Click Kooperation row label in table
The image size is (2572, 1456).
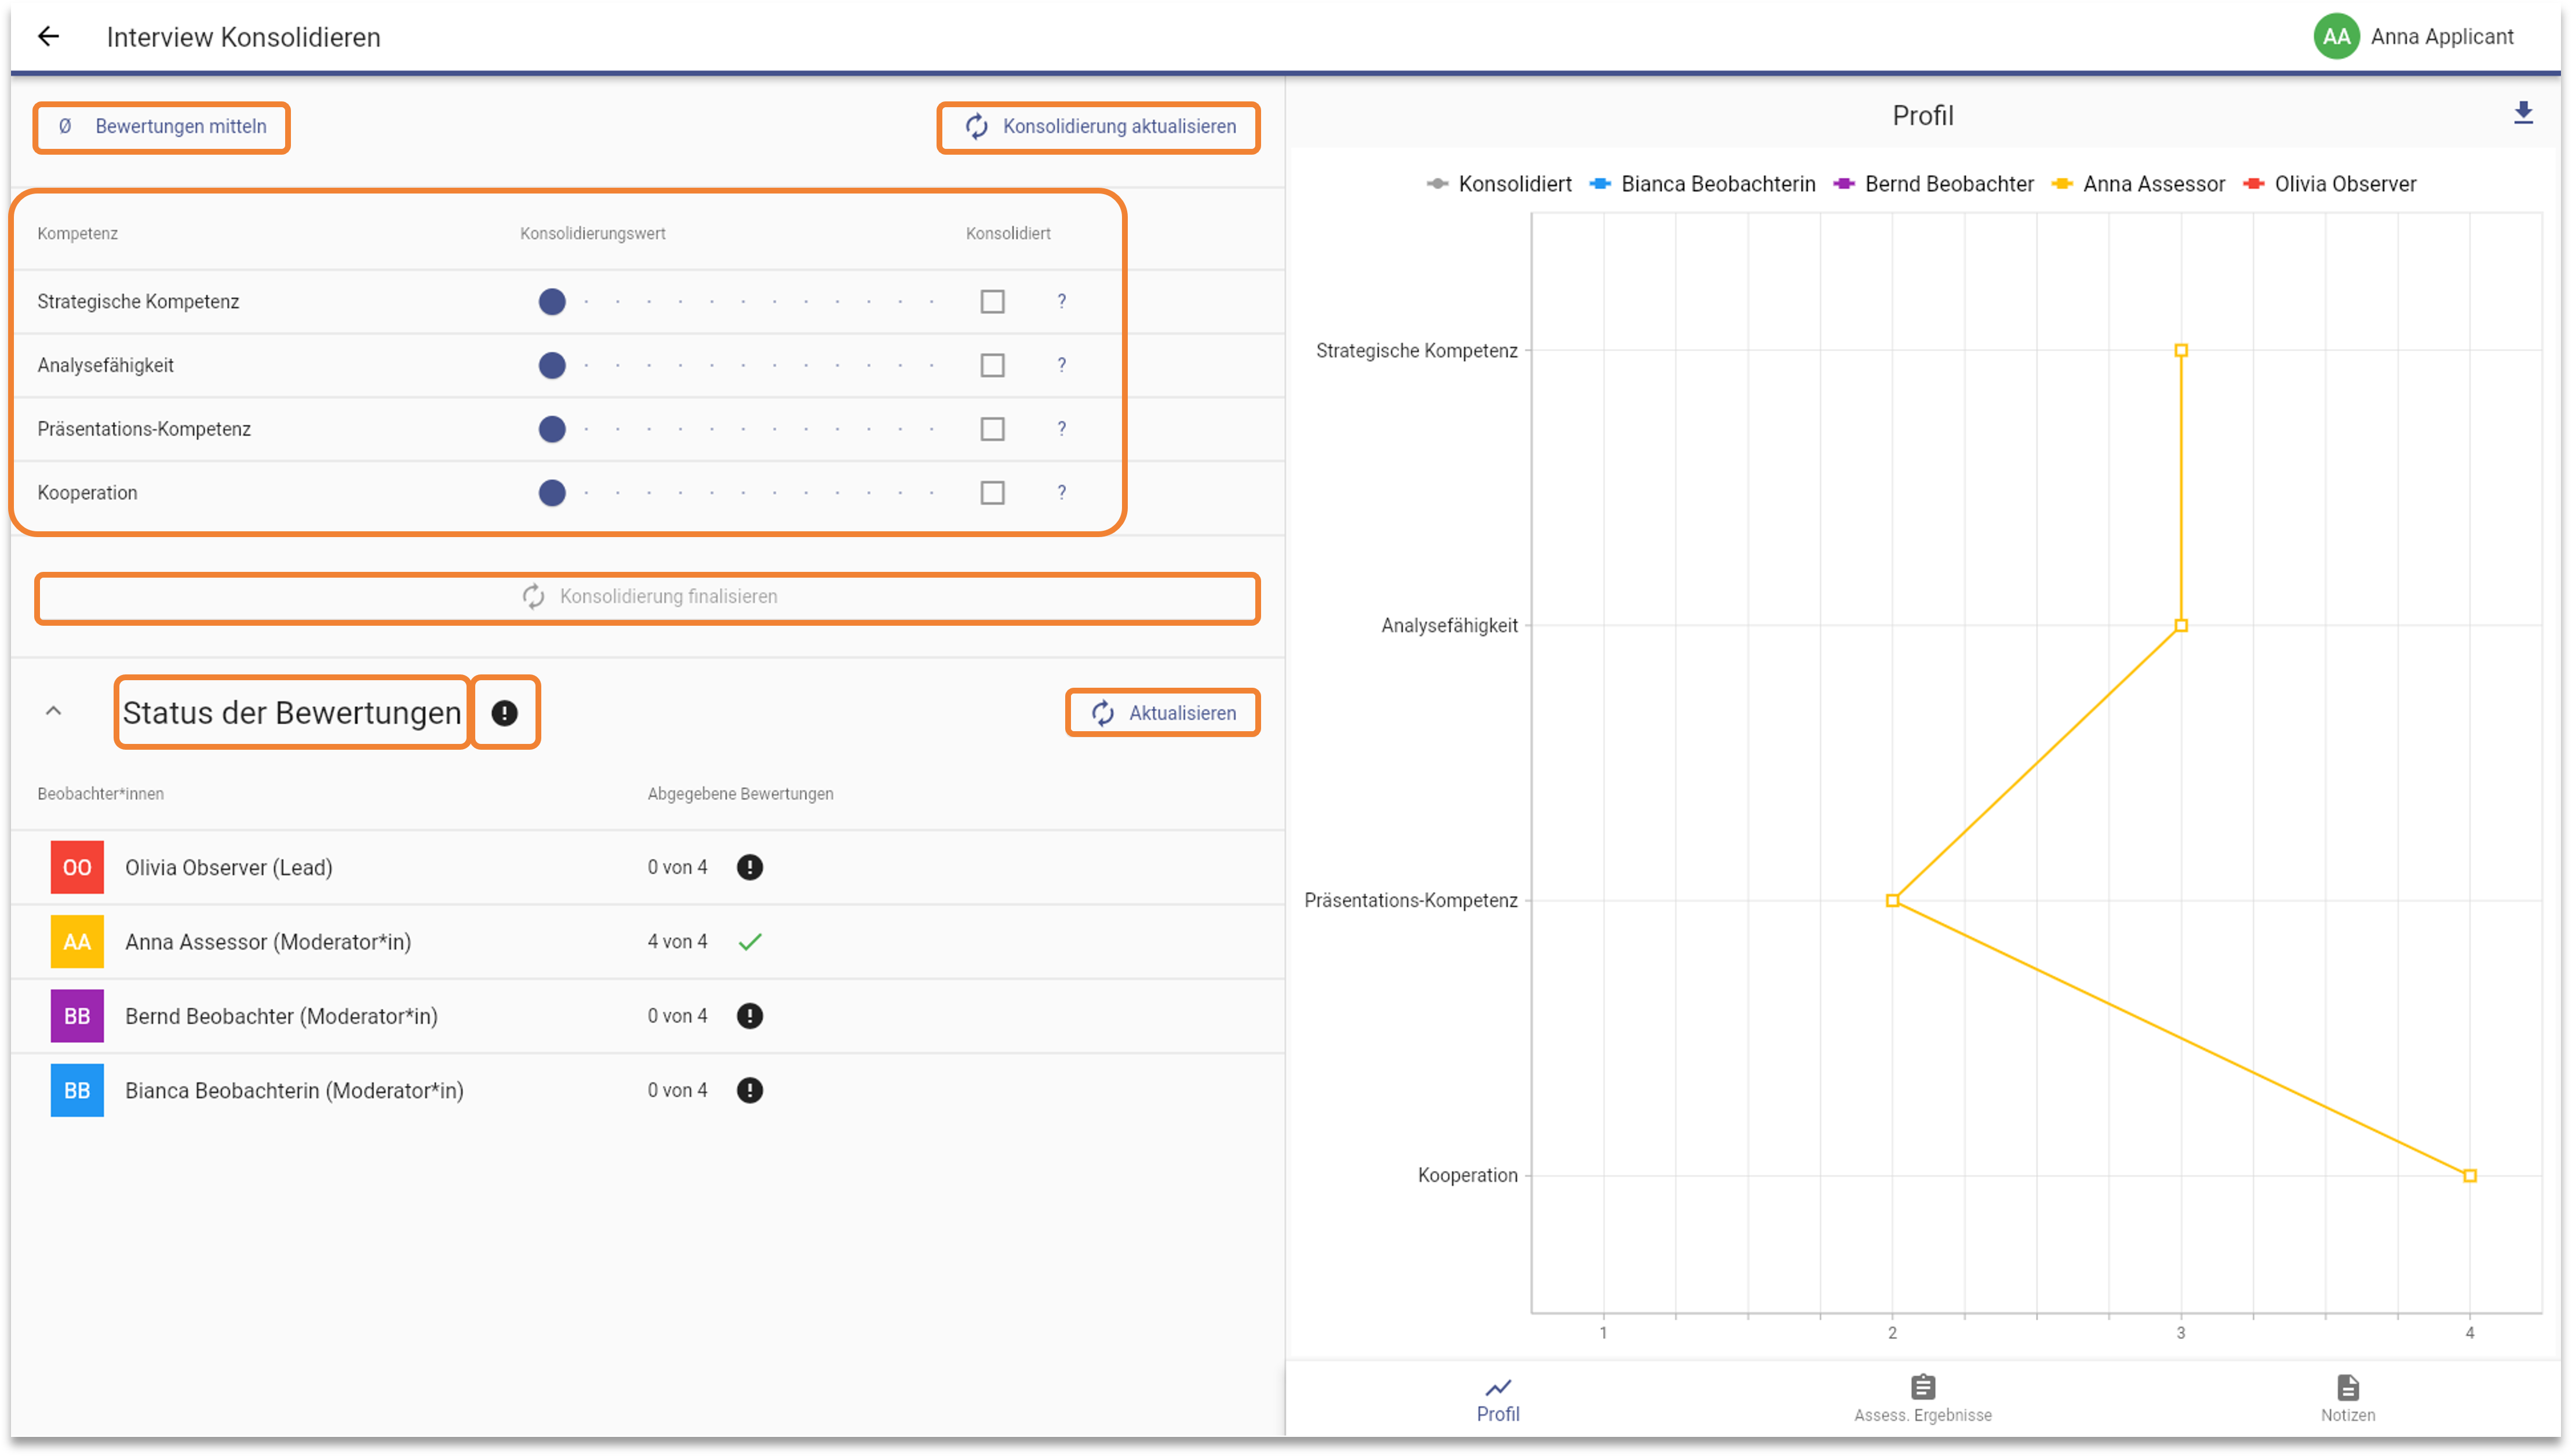[x=87, y=494]
